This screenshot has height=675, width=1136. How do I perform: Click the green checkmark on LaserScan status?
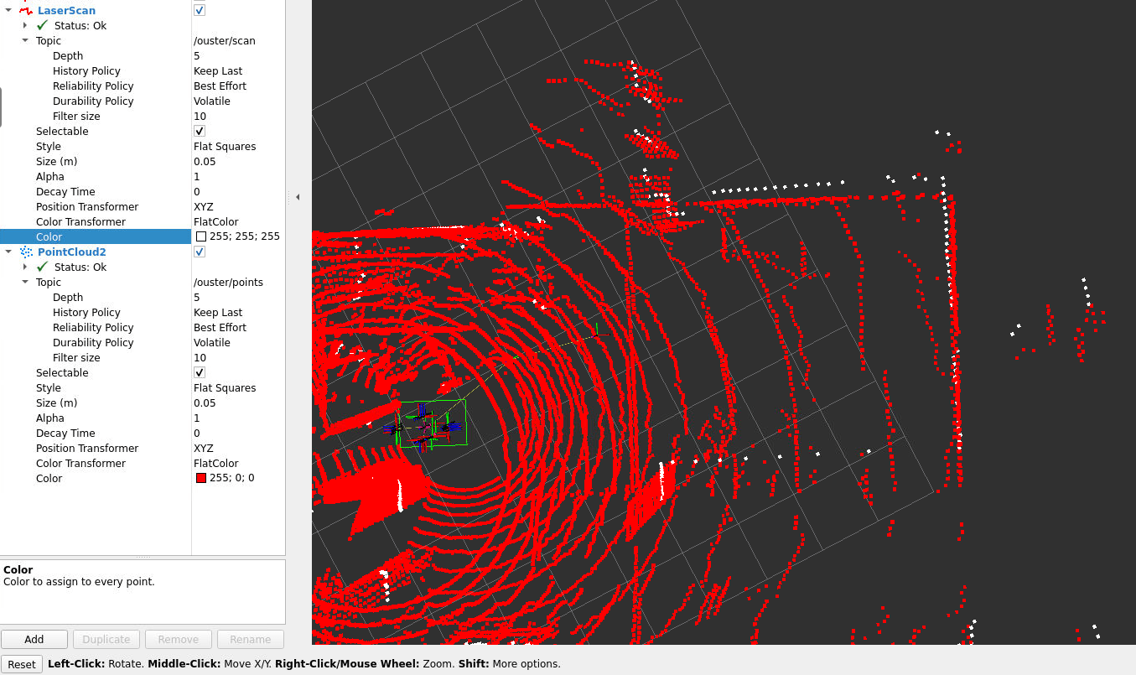[x=43, y=26]
